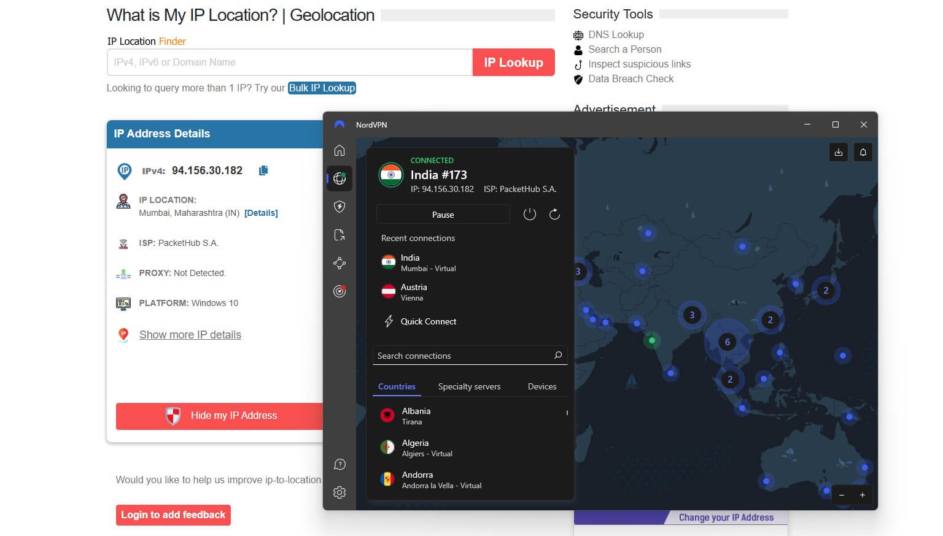Zoom in the map with plus button
The width and height of the screenshot is (943, 536).
click(863, 495)
